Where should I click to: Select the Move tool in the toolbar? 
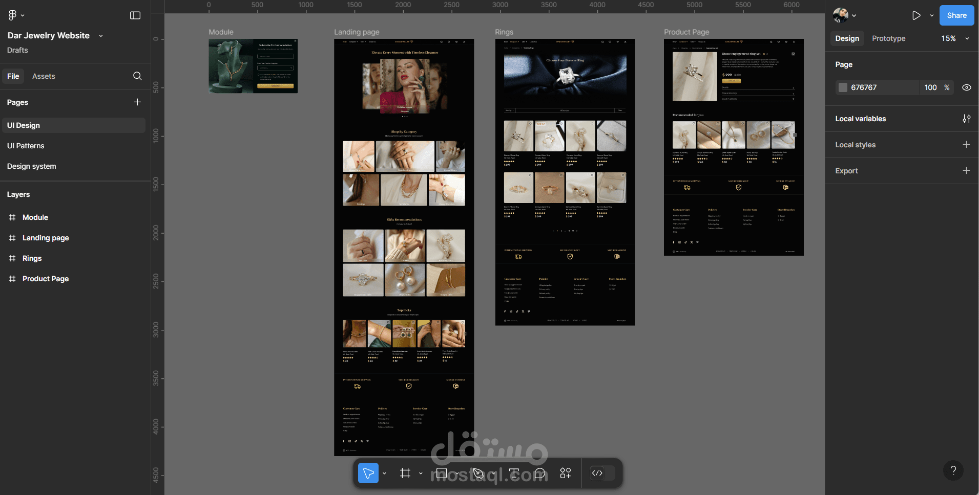(368, 473)
